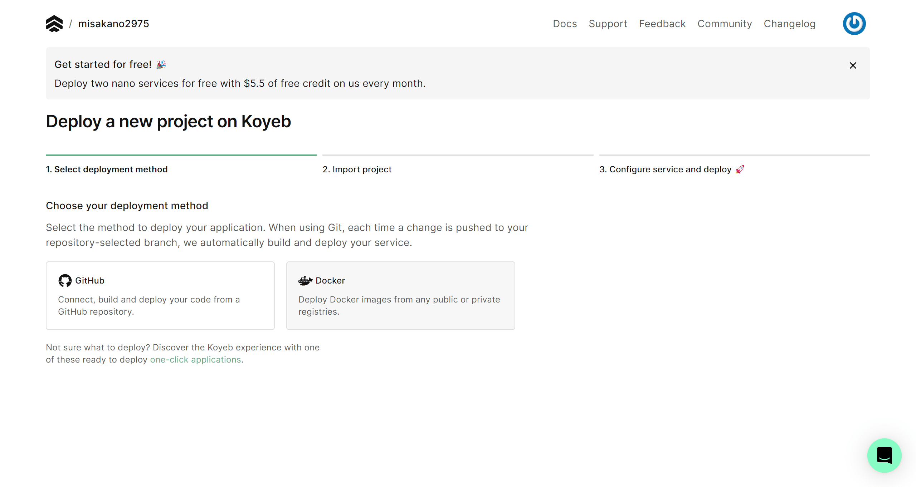The width and height of the screenshot is (916, 487).
Task: Open the Community link
Action: click(725, 24)
